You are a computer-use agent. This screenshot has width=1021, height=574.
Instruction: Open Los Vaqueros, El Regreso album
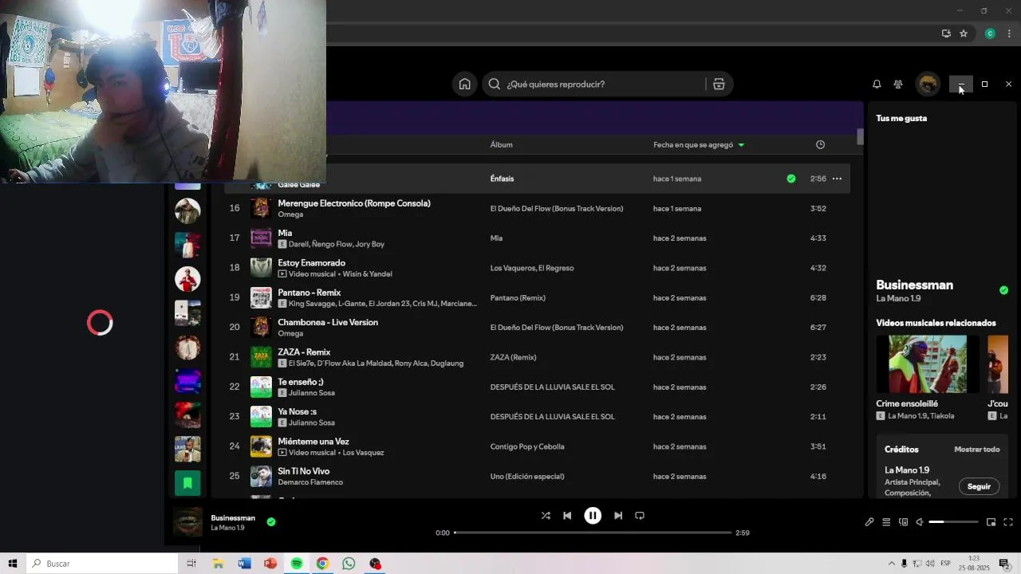coord(532,268)
